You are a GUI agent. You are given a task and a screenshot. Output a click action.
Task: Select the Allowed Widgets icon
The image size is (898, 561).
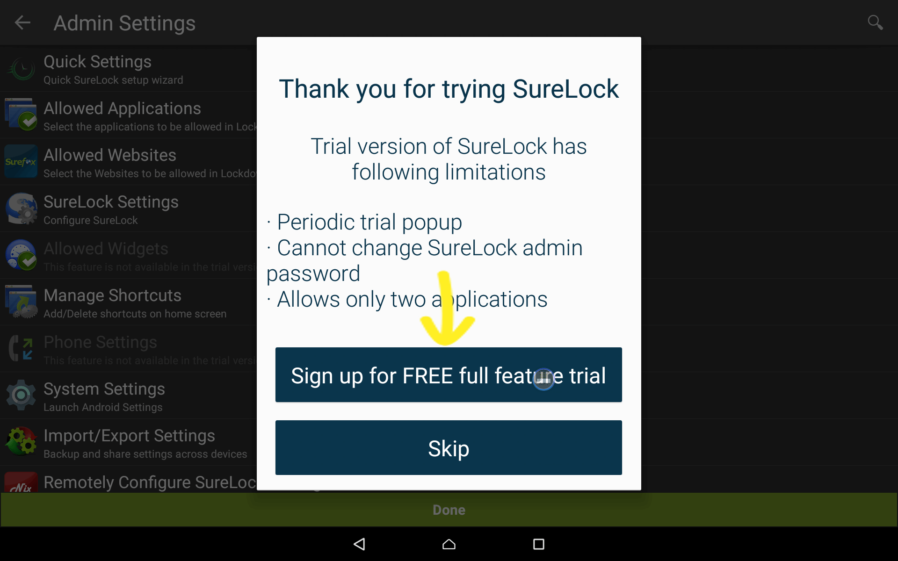pyautogui.click(x=21, y=255)
